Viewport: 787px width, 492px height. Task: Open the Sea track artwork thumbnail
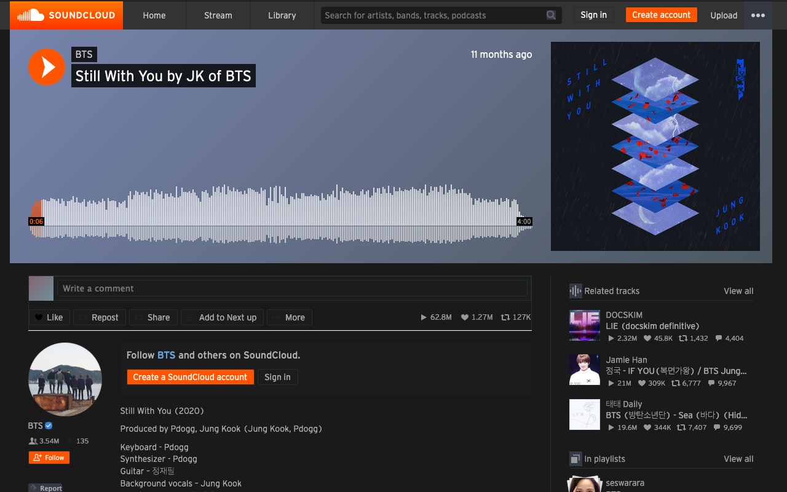[x=585, y=415]
